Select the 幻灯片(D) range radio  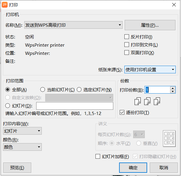8,106
